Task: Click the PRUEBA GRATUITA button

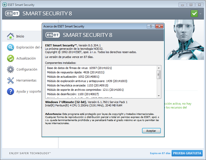Action: coord(187,153)
